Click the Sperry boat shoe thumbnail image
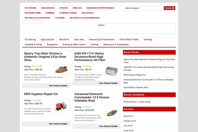This screenshot has width=198, height=132. coord(61,69)
